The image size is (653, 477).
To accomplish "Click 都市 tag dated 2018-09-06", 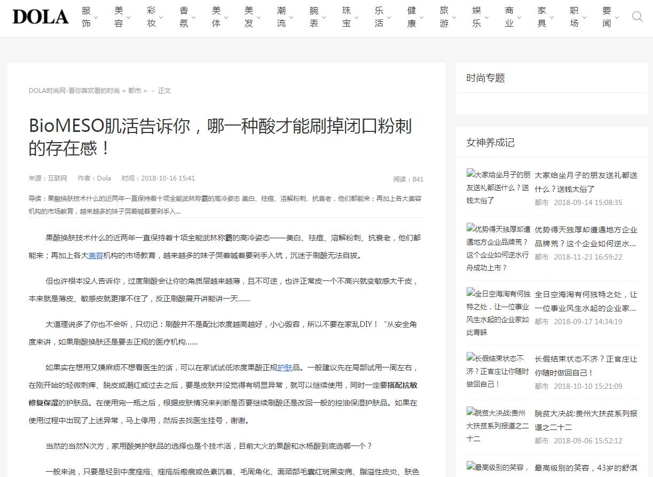I will click(x=541, y=441).
